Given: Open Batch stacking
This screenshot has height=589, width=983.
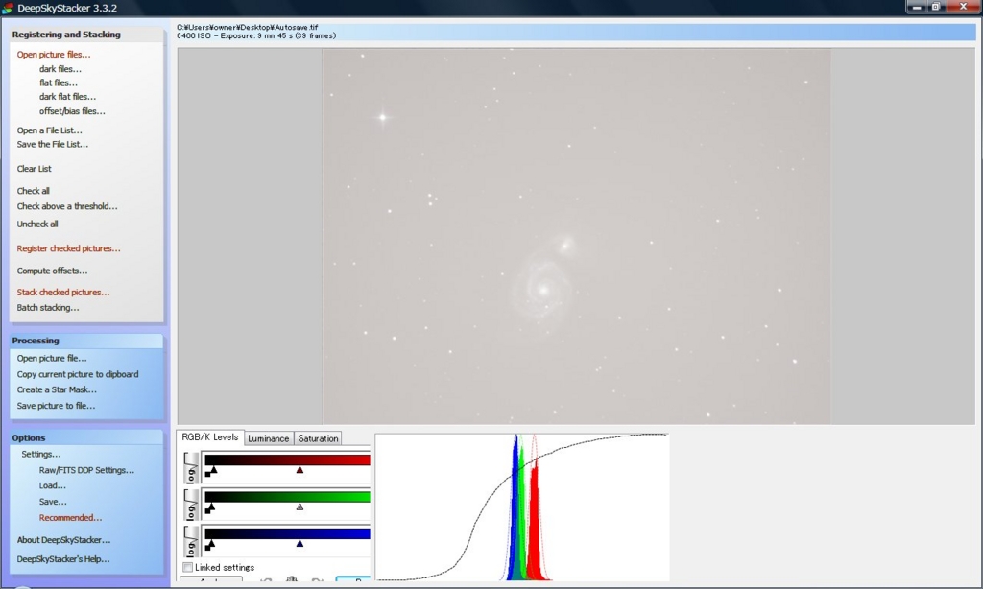Looking at the screenshot, I should click(48, 308).
